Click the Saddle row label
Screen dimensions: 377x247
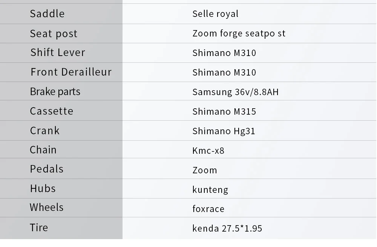tap(47, 14)
